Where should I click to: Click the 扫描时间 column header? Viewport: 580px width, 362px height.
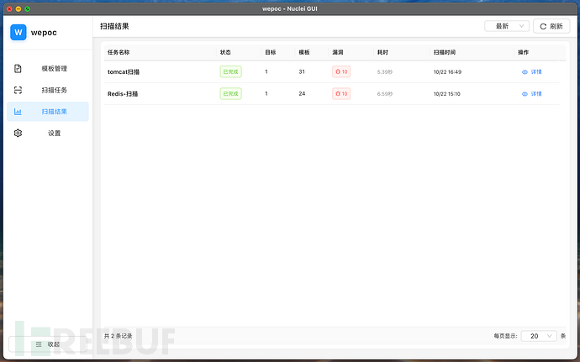(445, 52)
